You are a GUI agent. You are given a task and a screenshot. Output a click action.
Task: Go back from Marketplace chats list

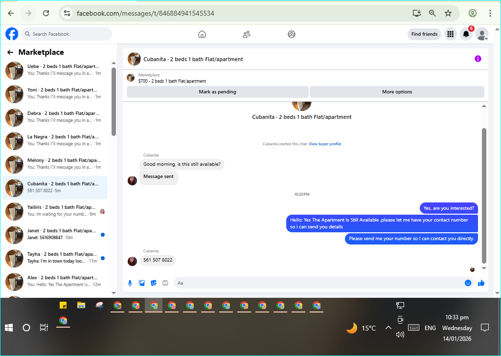coord(10,52)
